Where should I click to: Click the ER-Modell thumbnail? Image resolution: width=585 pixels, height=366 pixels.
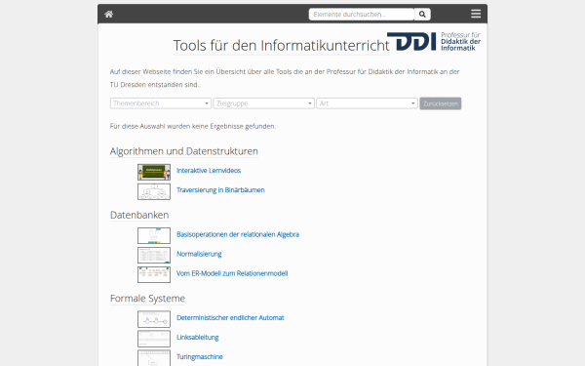(154, 275)
